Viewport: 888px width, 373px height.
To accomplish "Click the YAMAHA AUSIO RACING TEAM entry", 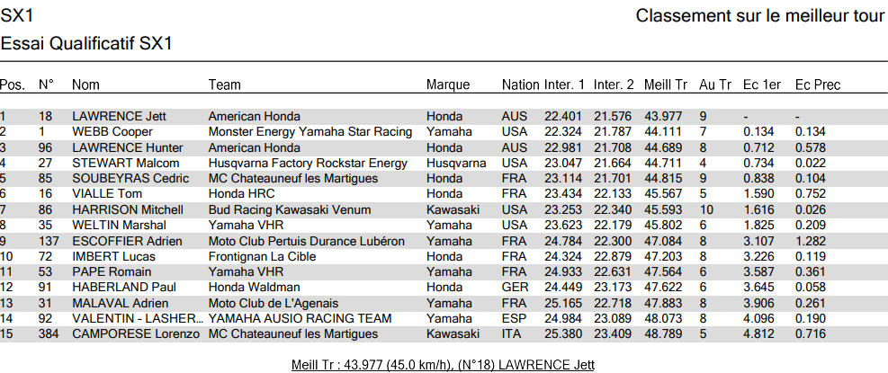I will click(x=300, y=319).
